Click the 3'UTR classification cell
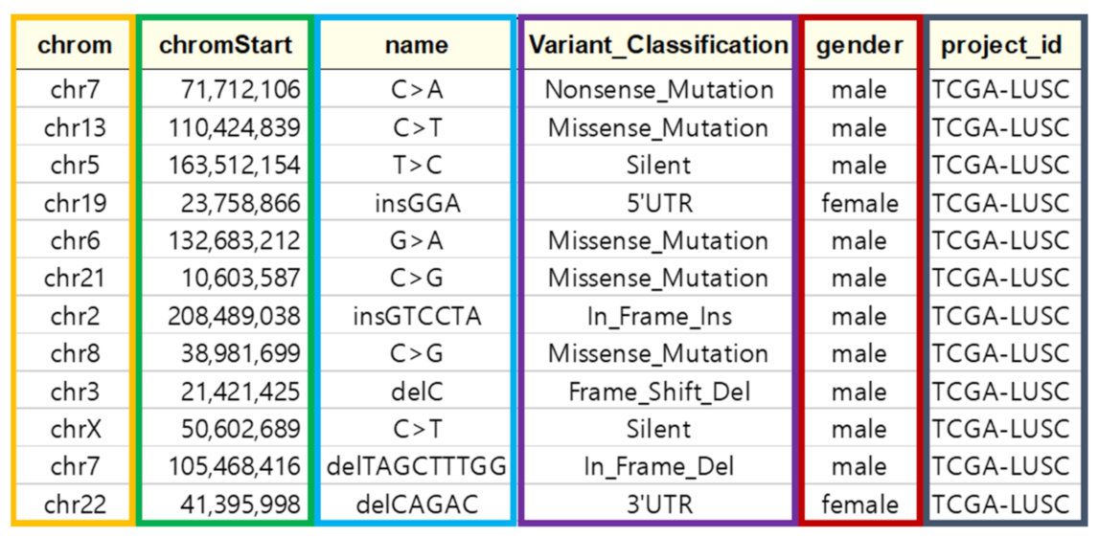 (x=658, y=504)
